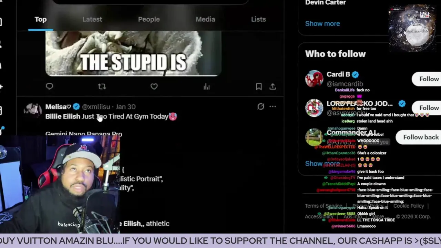The image size is (441, 248).
Task: Follow Cardi B
Action: tap(427, 79)
